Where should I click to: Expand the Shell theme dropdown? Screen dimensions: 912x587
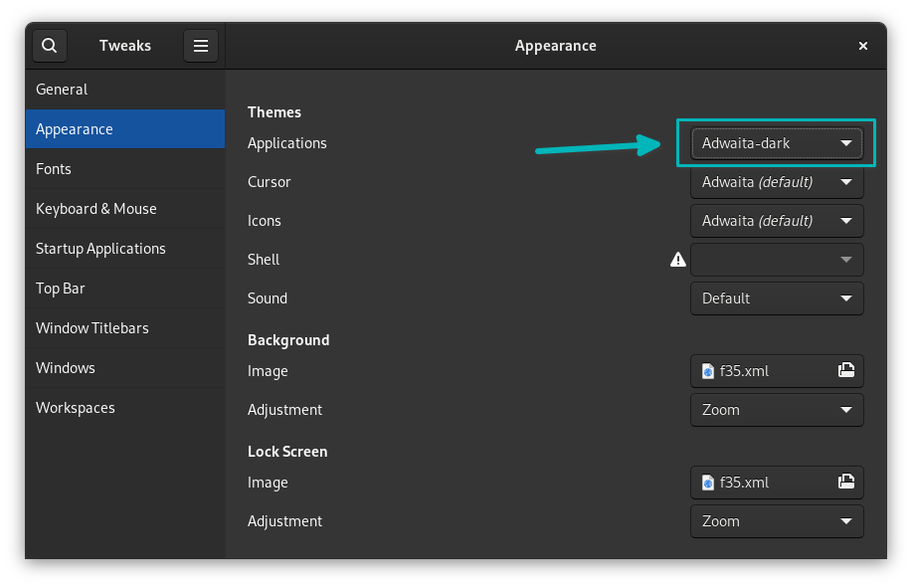776,259
